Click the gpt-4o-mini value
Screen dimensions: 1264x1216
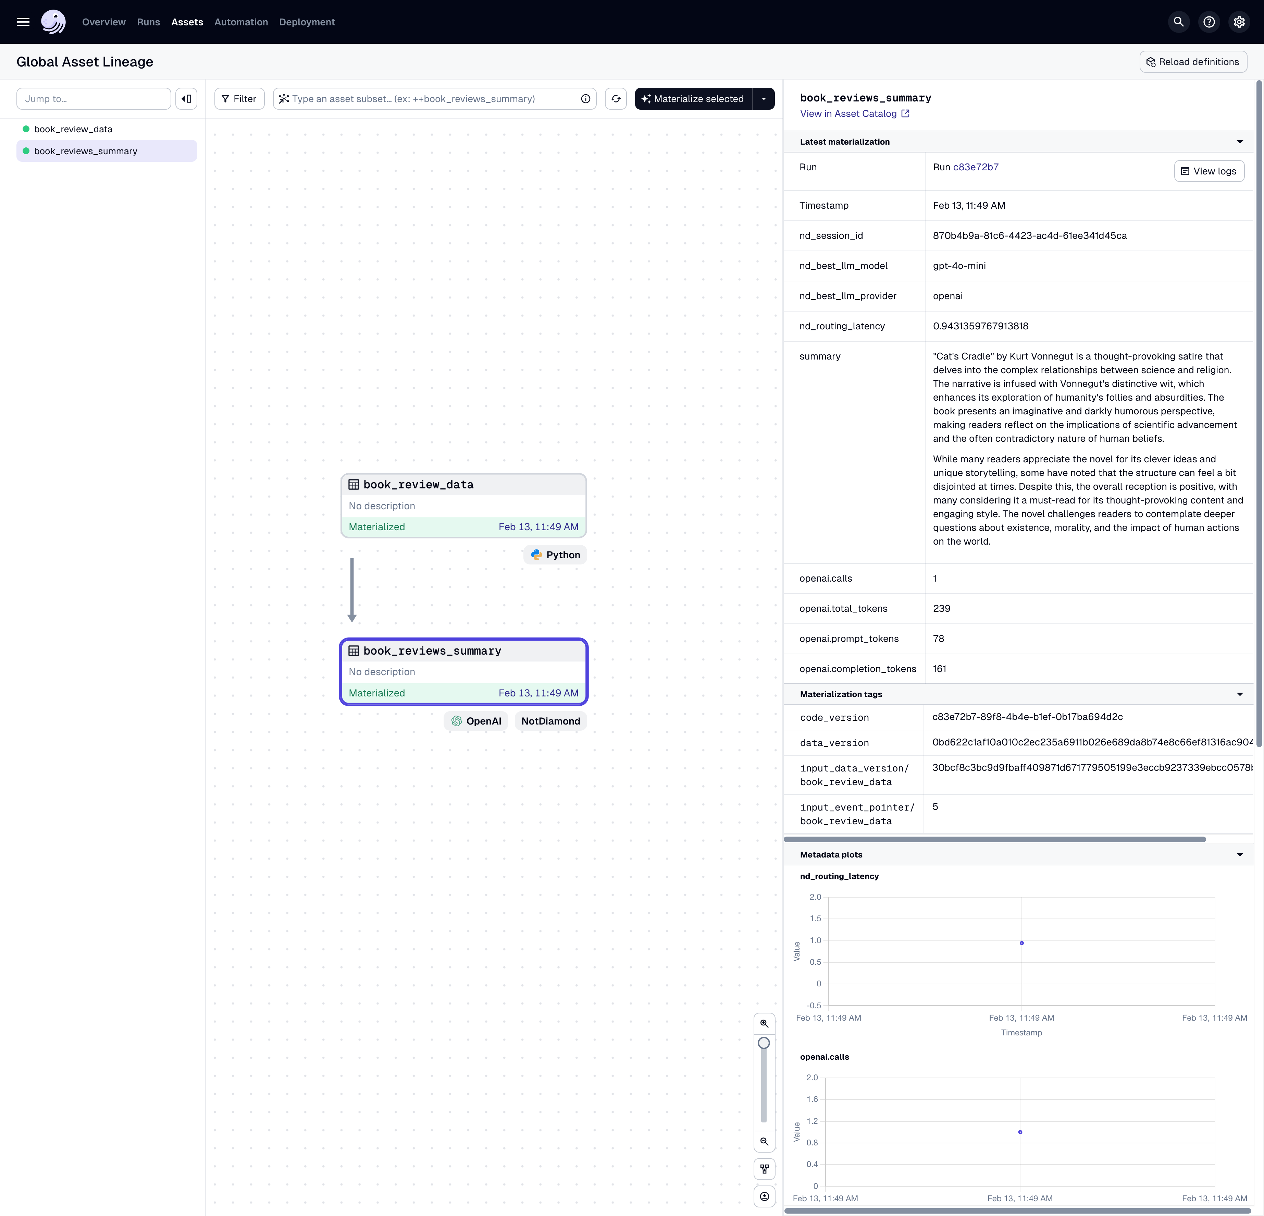959,266
